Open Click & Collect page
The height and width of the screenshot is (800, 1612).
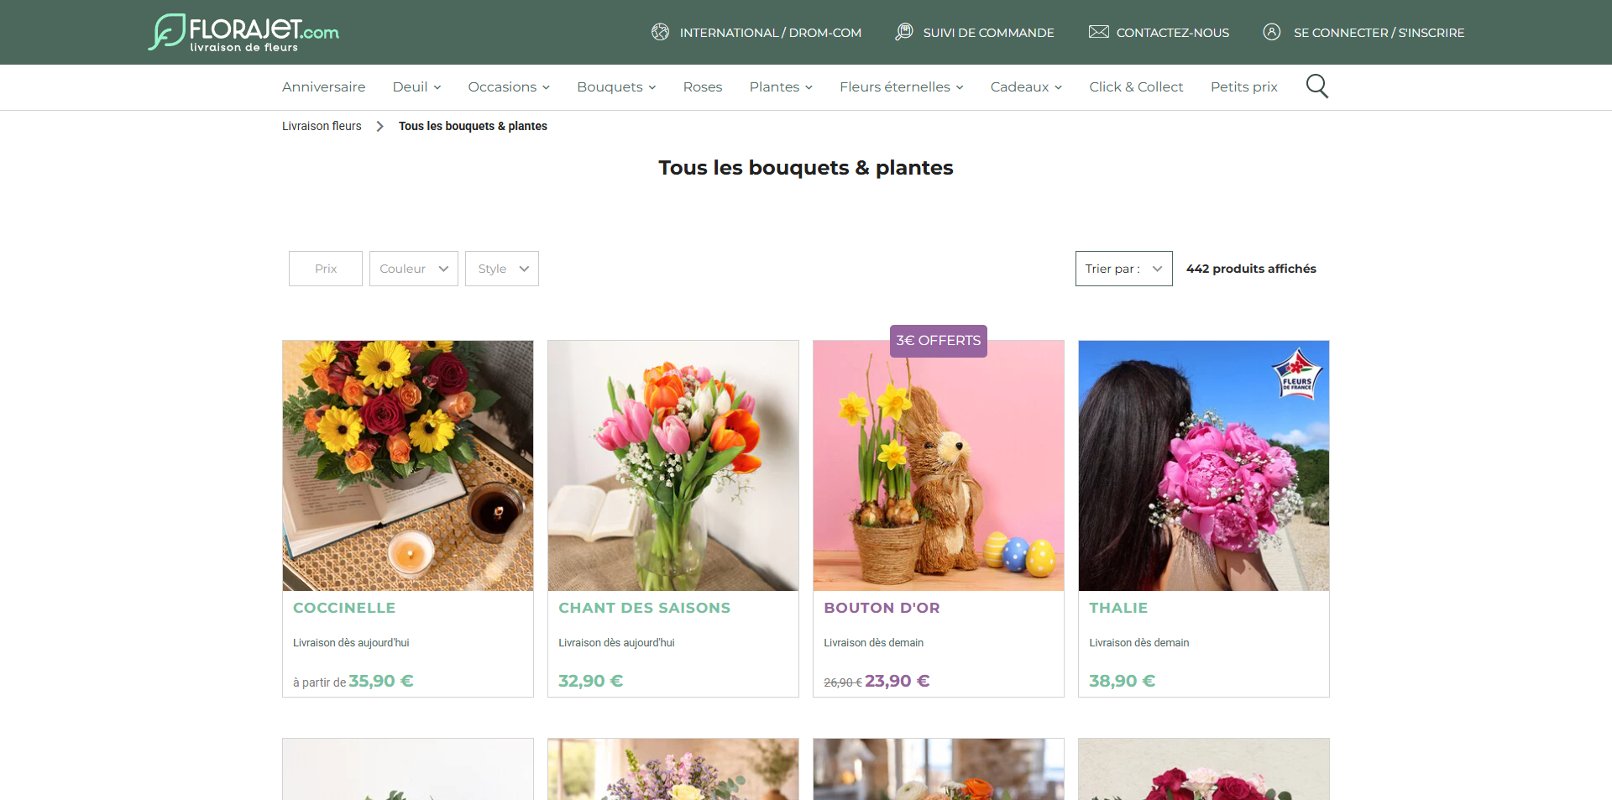coord(1136,86)
